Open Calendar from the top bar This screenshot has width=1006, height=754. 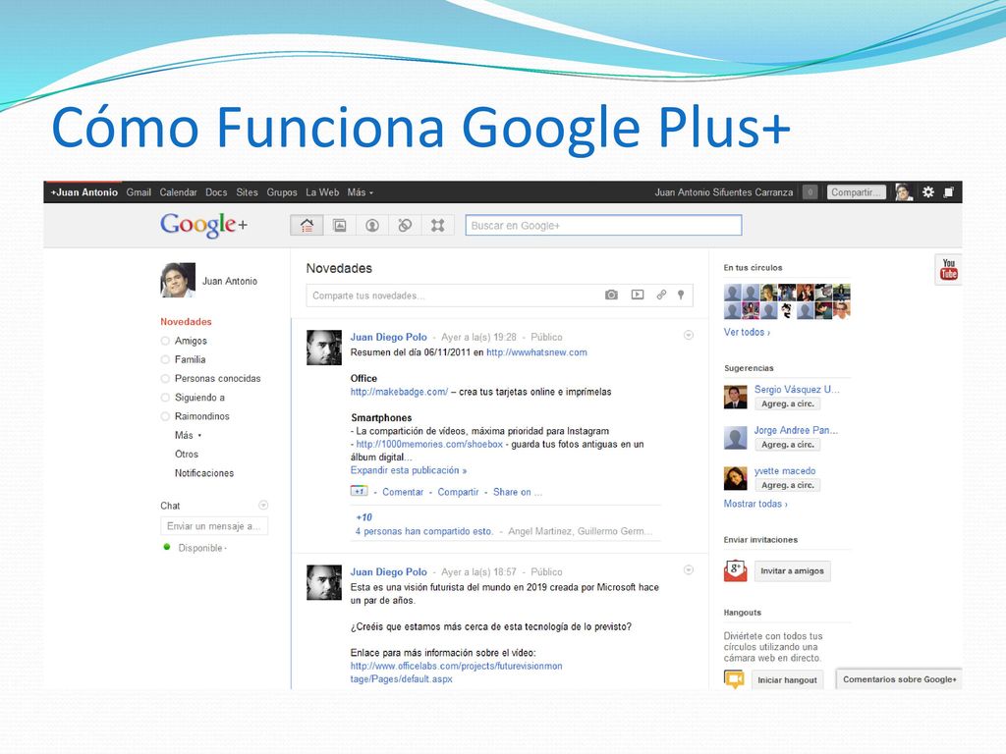pos(179,191)
